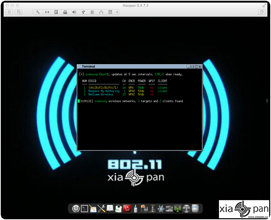This screenshot has width=271, height=220.
Task: Click the Terminal vertical maximize button
Action: (x=196, y=67)
